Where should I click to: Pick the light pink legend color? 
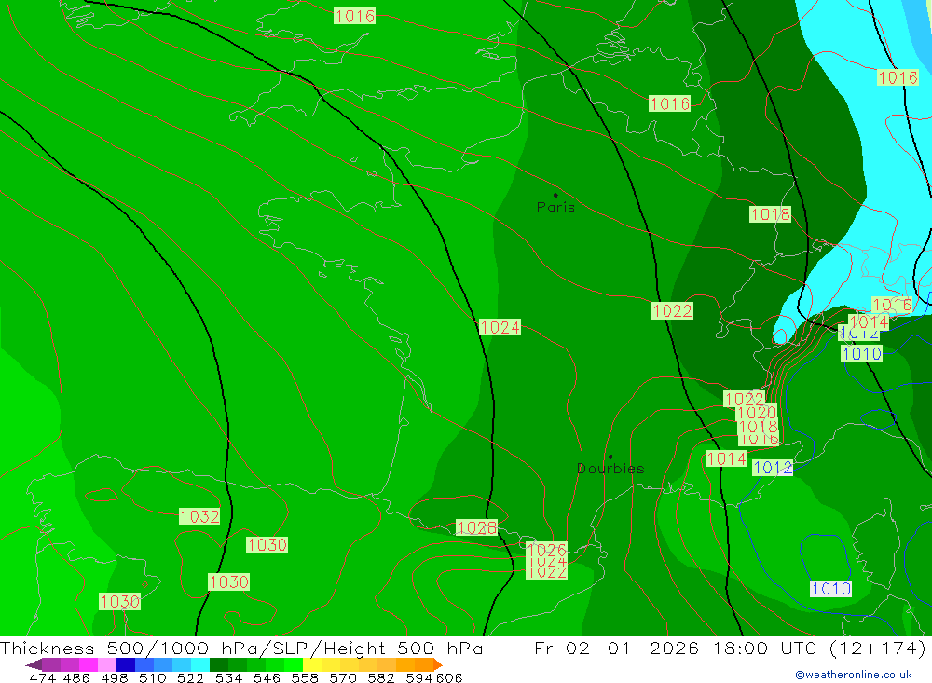107,664
